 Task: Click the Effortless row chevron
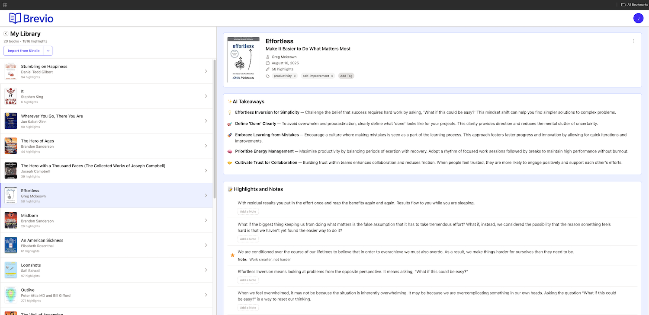[206, 196]
